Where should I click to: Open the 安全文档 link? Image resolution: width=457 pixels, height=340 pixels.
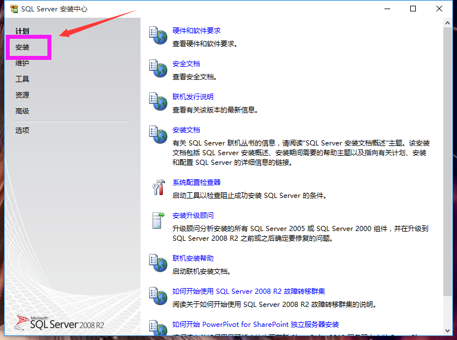point(186,64)
